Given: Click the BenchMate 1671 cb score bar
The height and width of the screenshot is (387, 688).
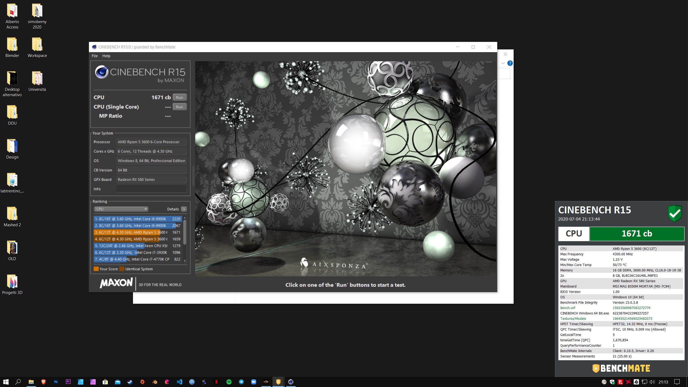Looking at the screenshot, I should 637,234.
